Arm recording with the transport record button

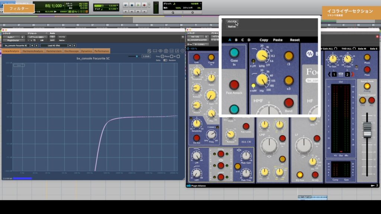pos(144,5)
